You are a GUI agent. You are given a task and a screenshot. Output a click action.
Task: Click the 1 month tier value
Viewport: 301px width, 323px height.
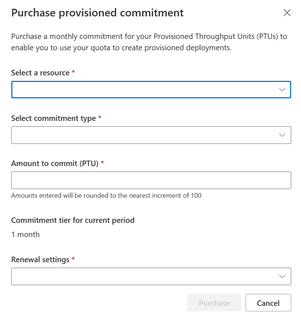point(26,235)
